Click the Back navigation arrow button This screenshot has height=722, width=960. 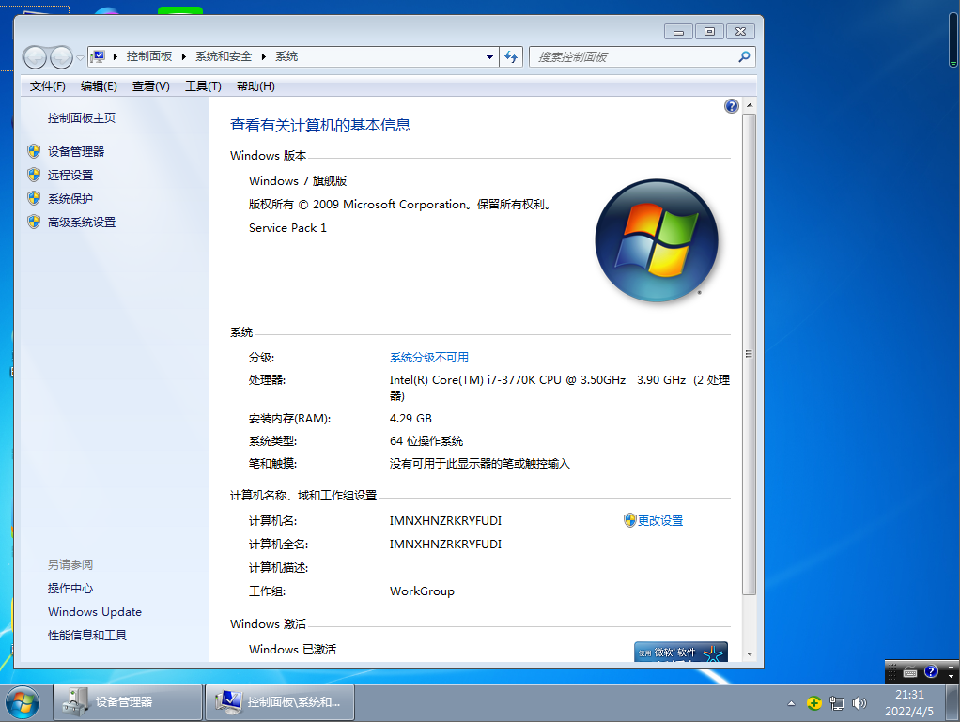[35, 57]
